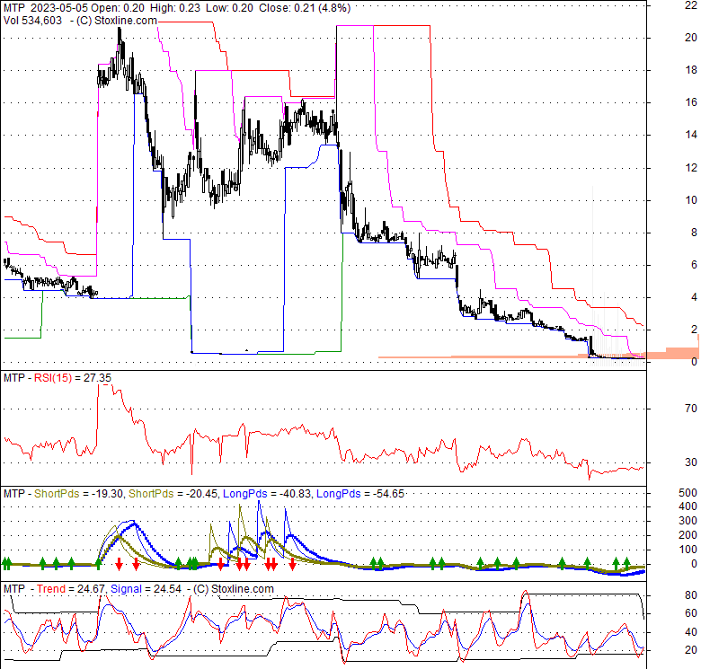Click the 18 label on the price axis
Viewport: 701px width, 669px height.
pyautogui.click(x=690, y=70)
